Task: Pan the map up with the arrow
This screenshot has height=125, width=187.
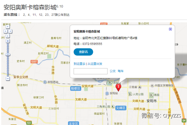Action: click(x=8, y=27)
